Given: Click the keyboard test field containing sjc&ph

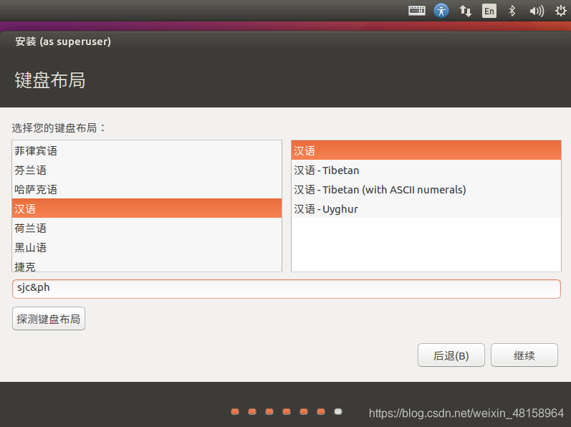Looking at the screenshot, I should 287,289.
